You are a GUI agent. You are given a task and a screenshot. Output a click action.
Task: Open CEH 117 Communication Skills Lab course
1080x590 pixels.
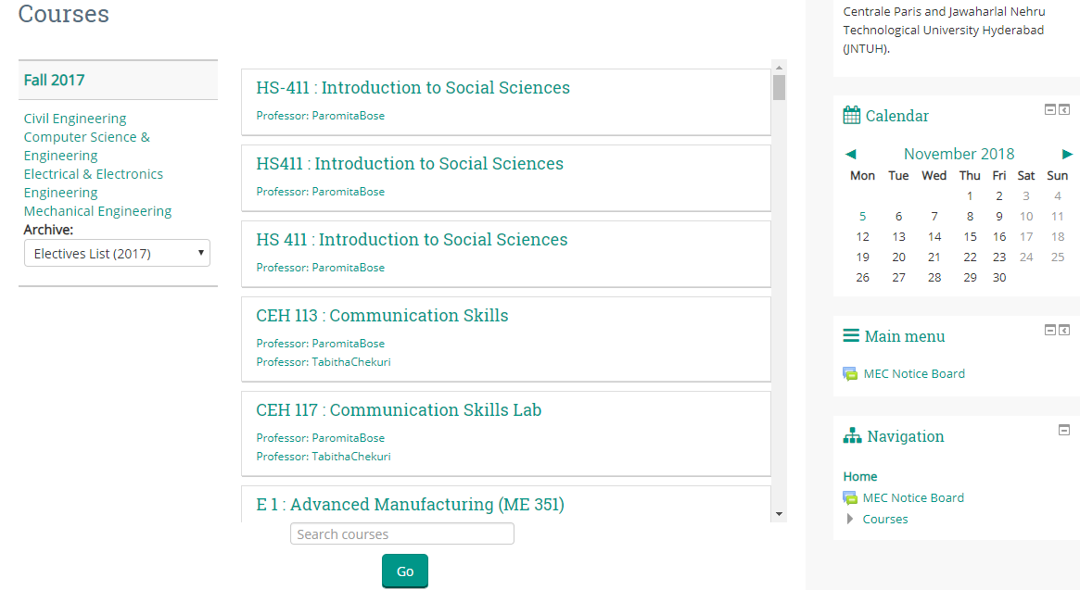coord(399,409)
